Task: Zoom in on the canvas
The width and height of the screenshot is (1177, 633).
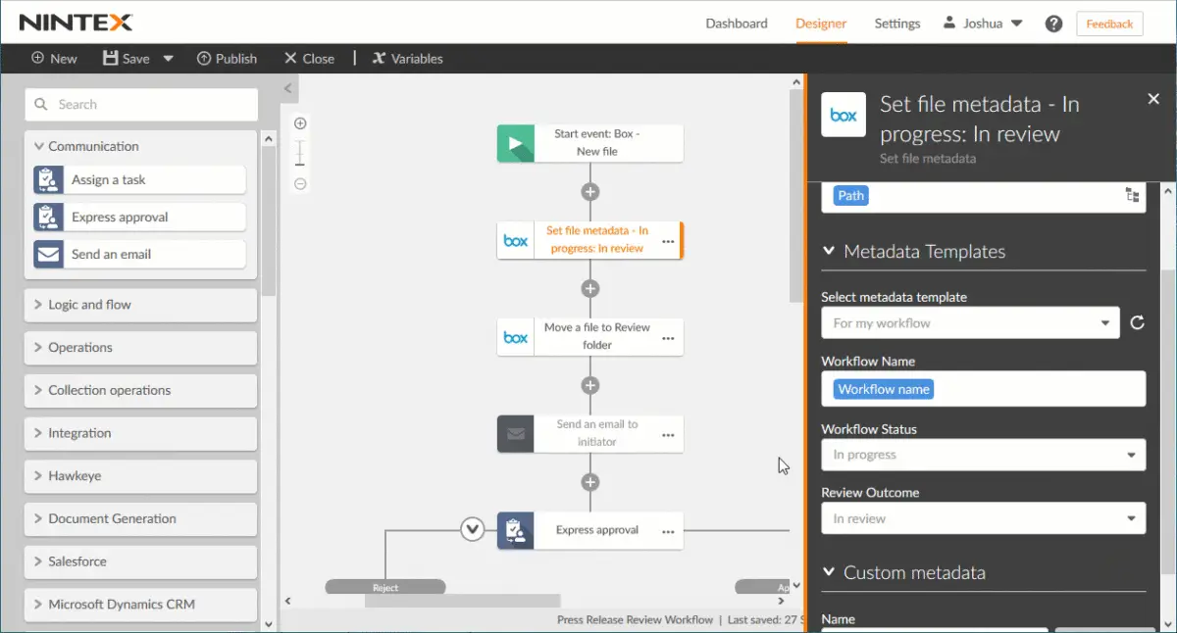Action: [x=300, y=123]
